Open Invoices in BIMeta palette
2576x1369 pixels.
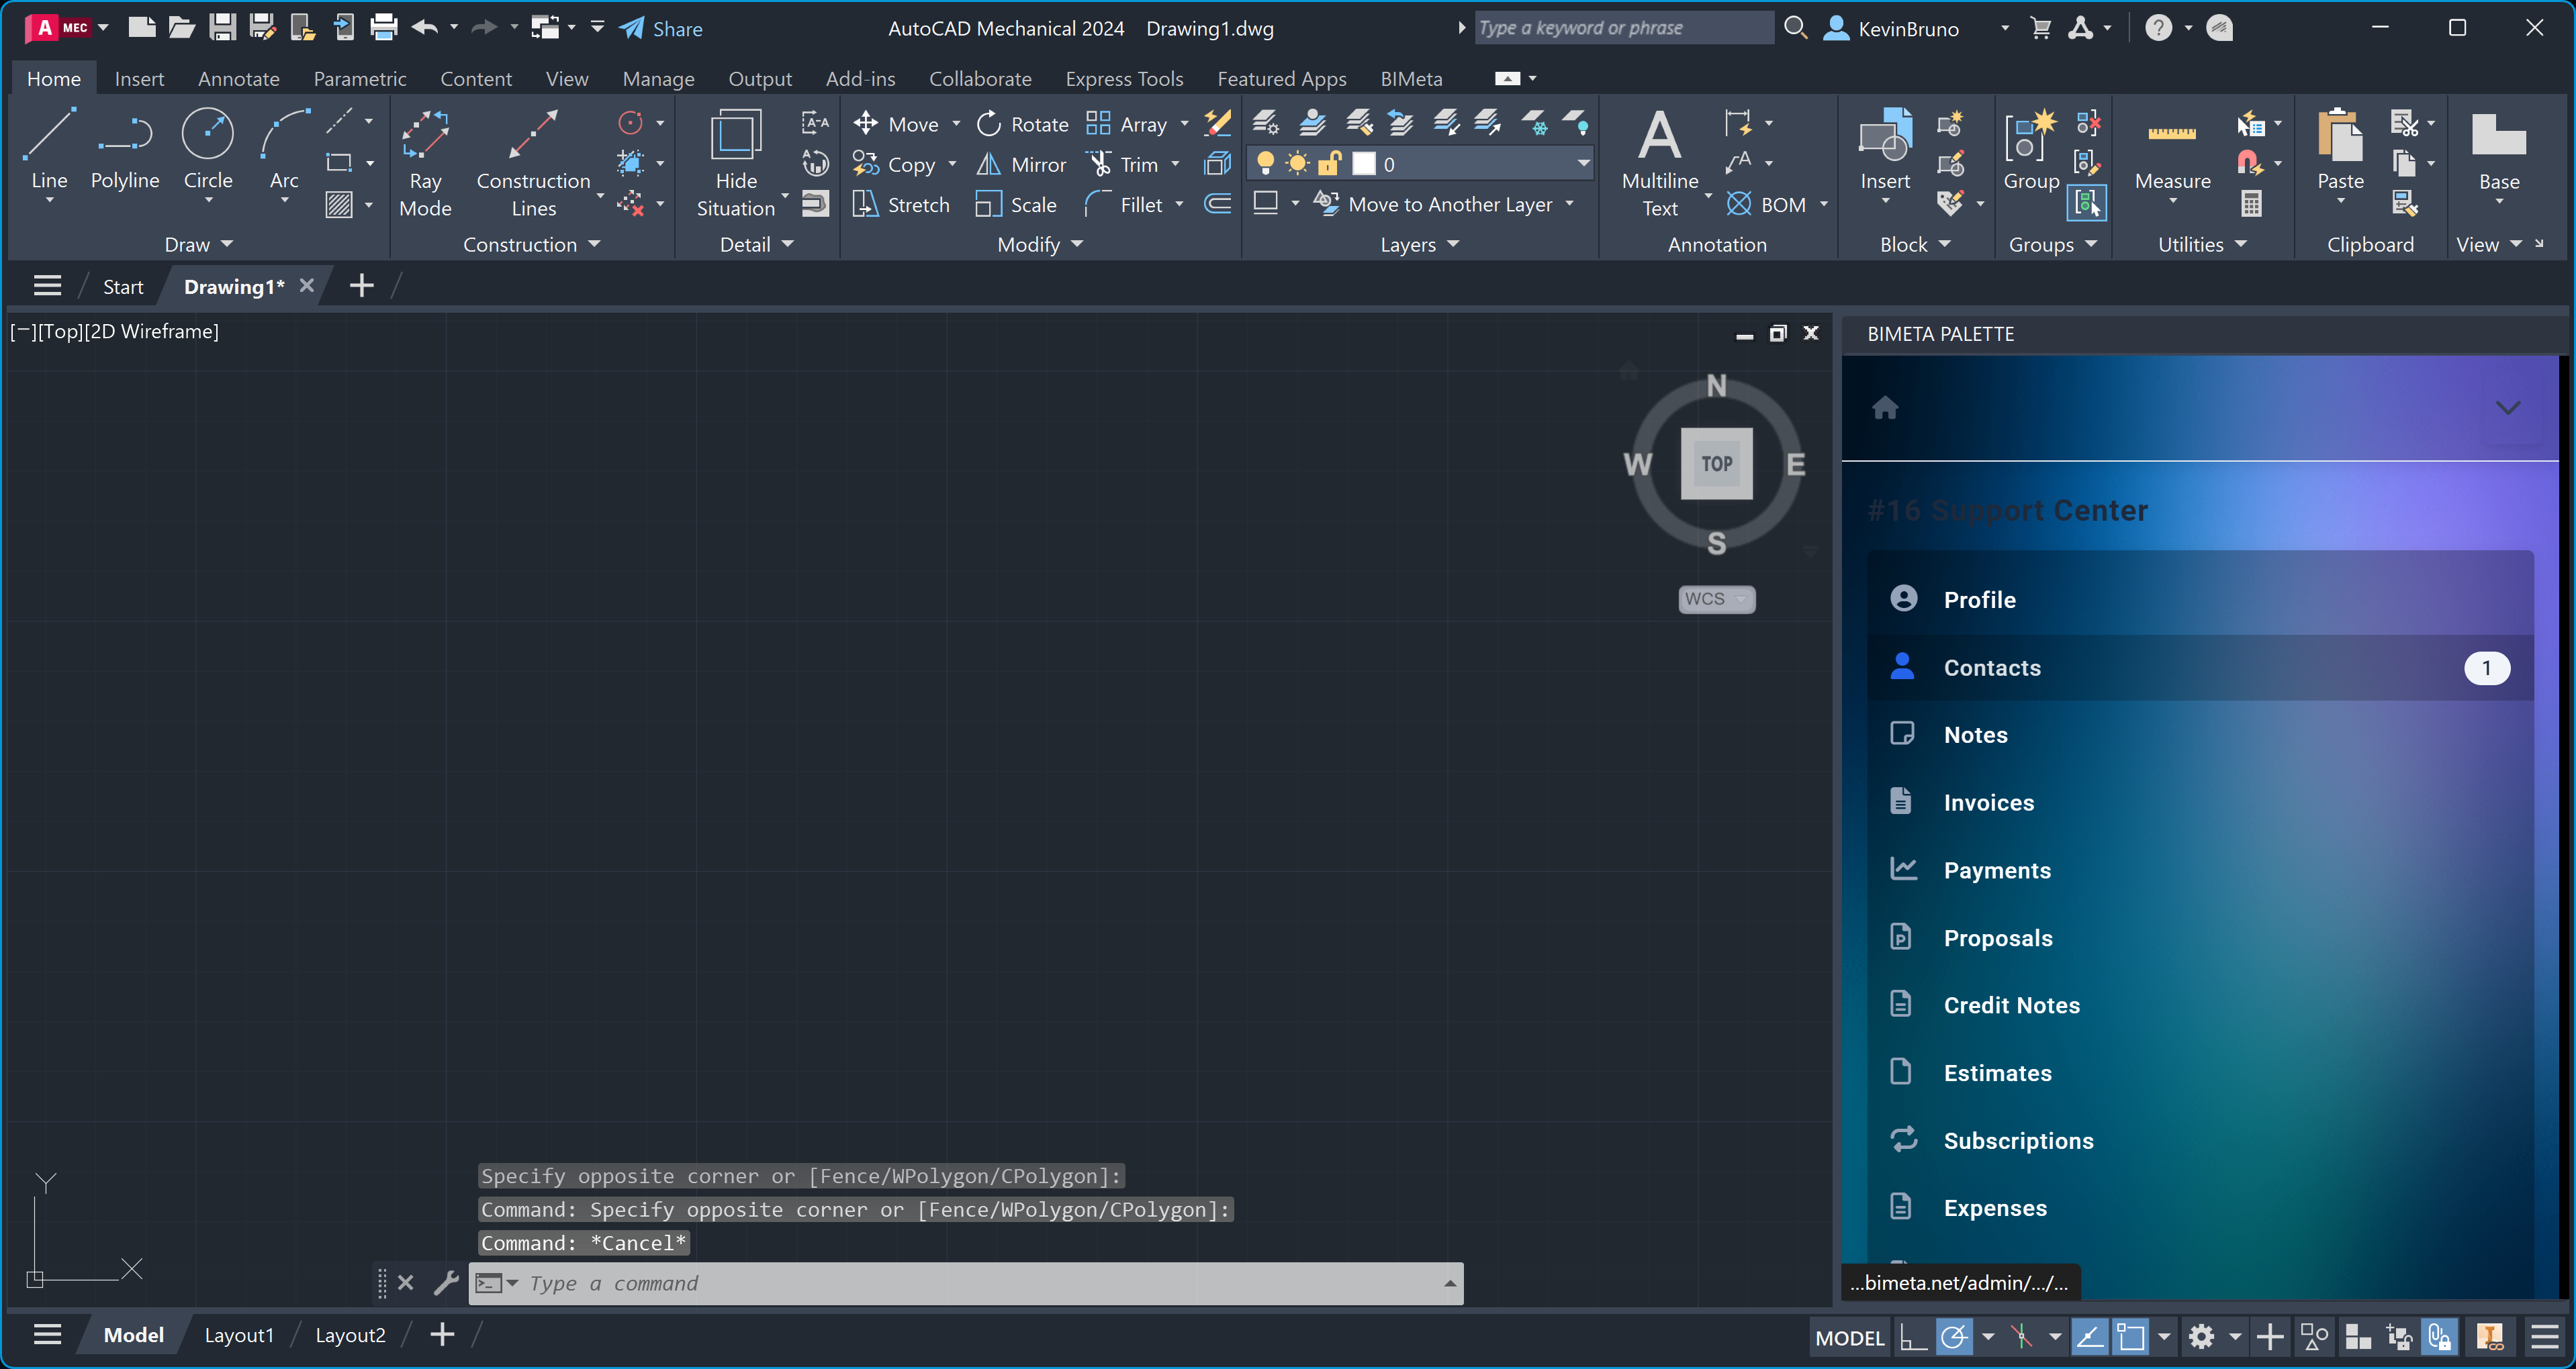[2200, 803]
